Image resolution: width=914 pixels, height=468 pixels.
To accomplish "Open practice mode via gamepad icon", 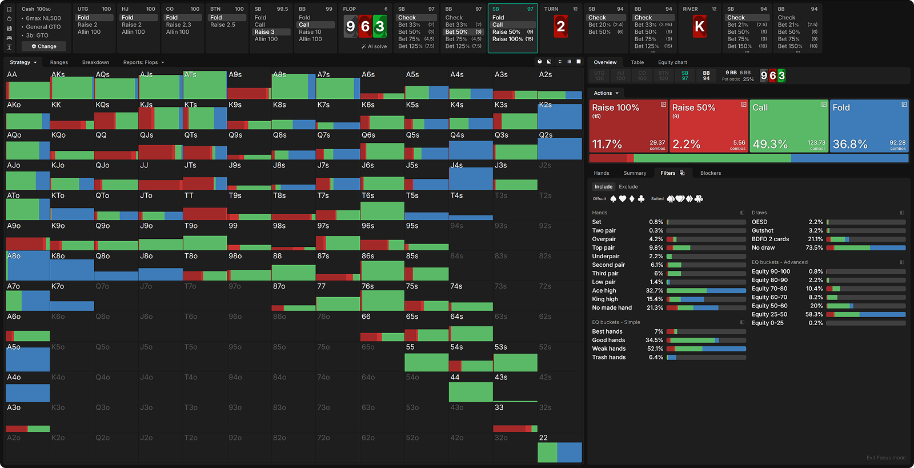I will click(9, 38).
